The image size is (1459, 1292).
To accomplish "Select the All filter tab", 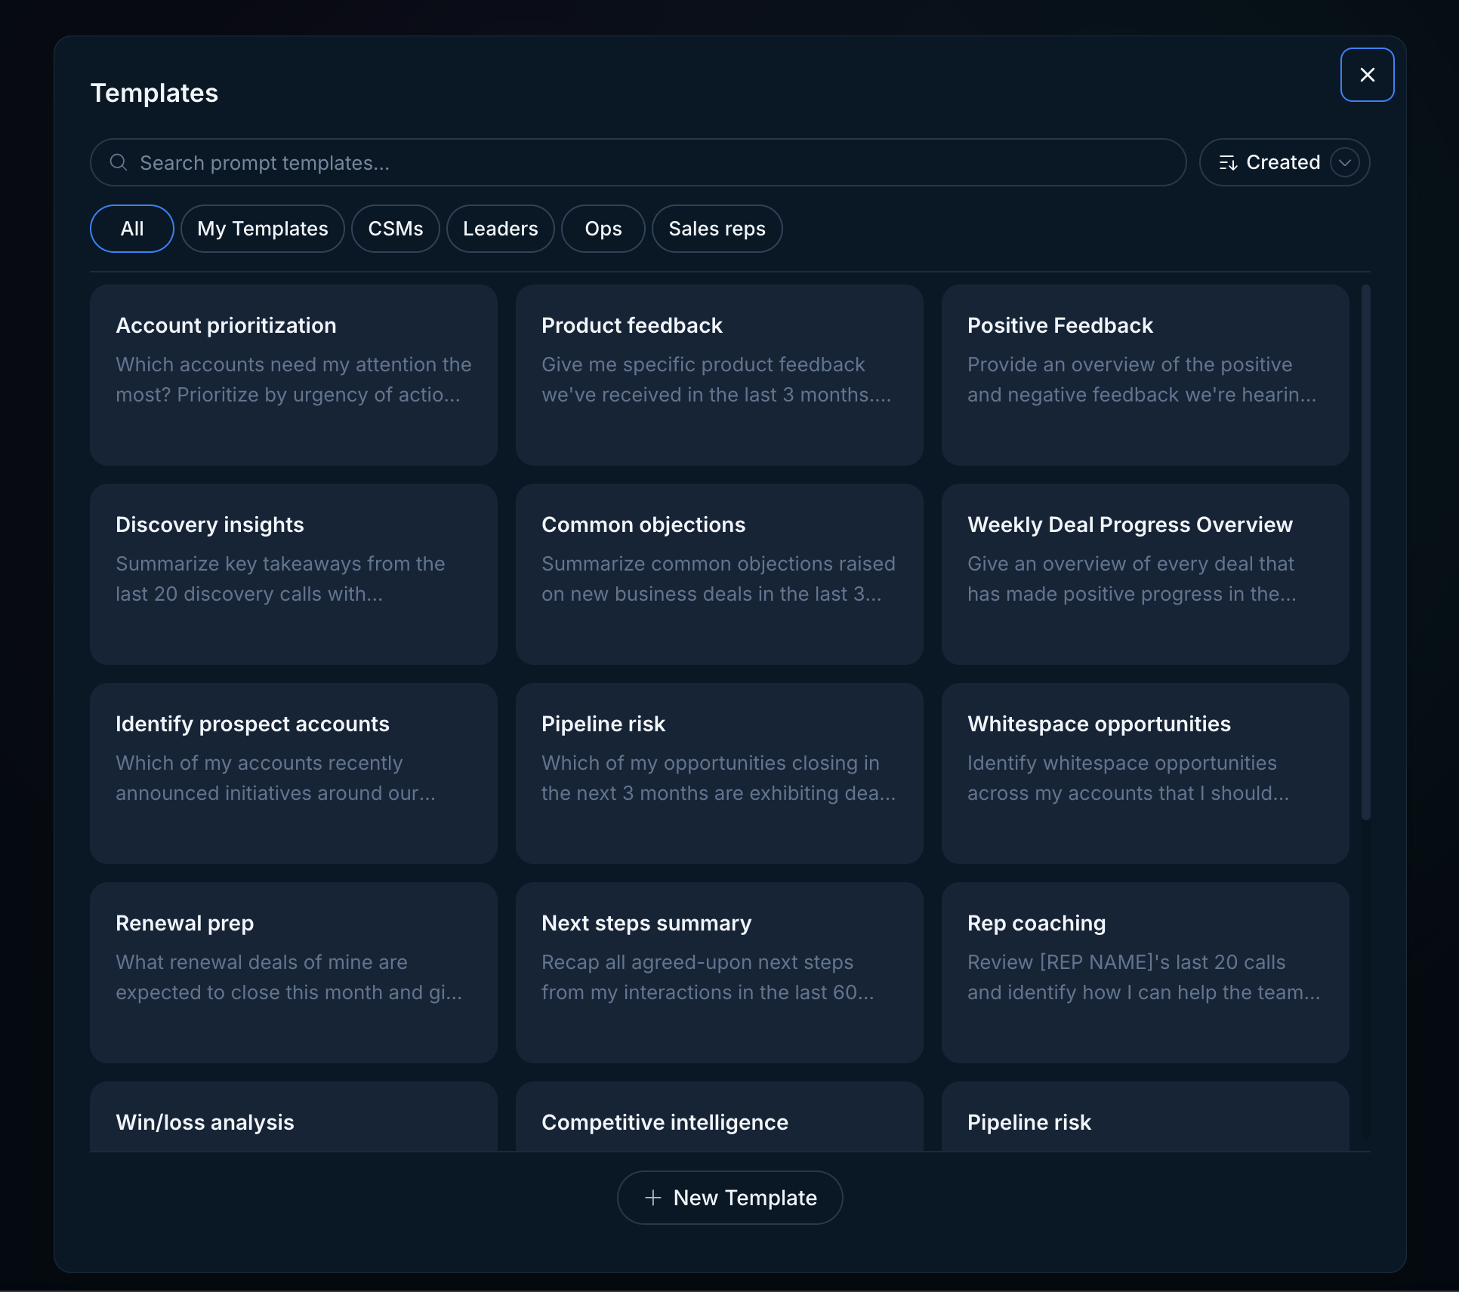I will coord(132,229).
